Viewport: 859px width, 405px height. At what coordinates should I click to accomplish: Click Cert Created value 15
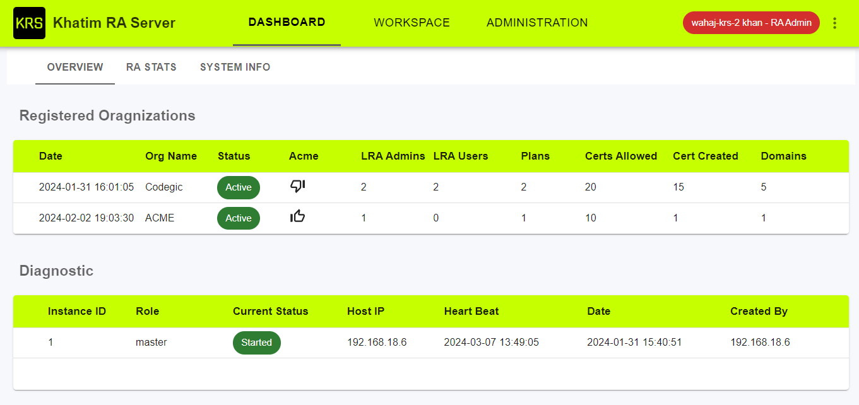click(678, 187)
